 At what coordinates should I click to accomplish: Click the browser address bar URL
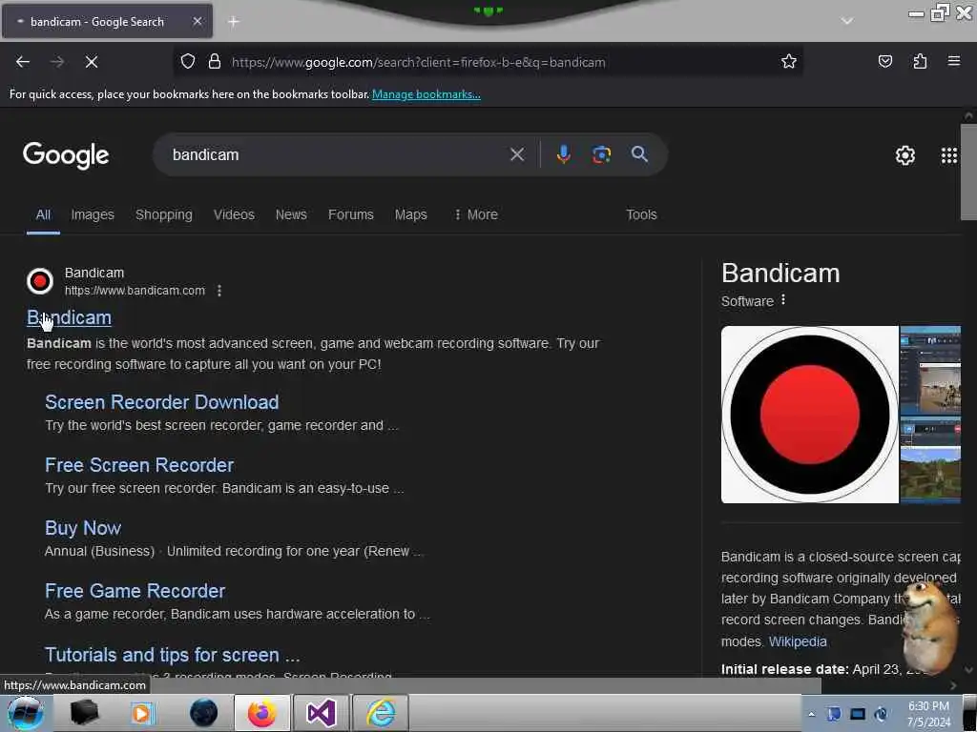tap(418, 62)
